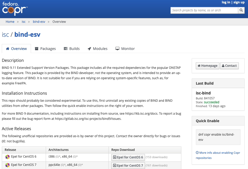
Task: Click the isc owner heading link
Action: point(5,34)
